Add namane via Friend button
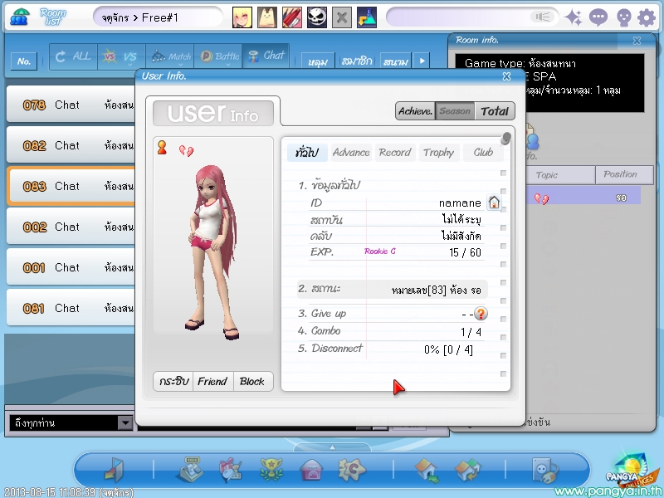The width and height of the screenshot is (664, 498). click(x=212, y=381)
